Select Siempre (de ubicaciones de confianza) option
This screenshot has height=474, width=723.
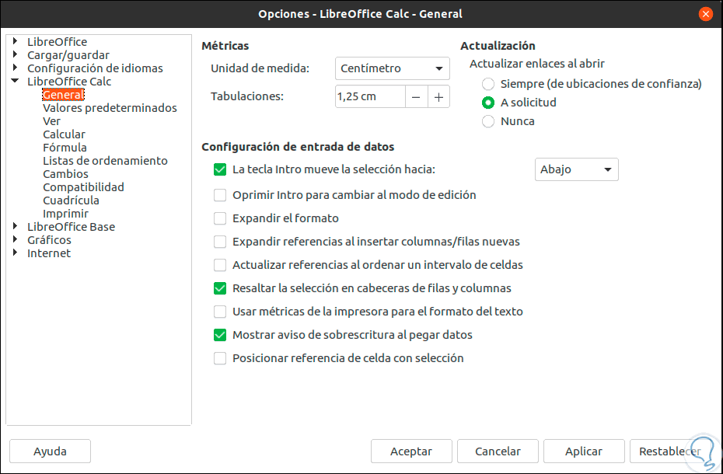point(488,84)
